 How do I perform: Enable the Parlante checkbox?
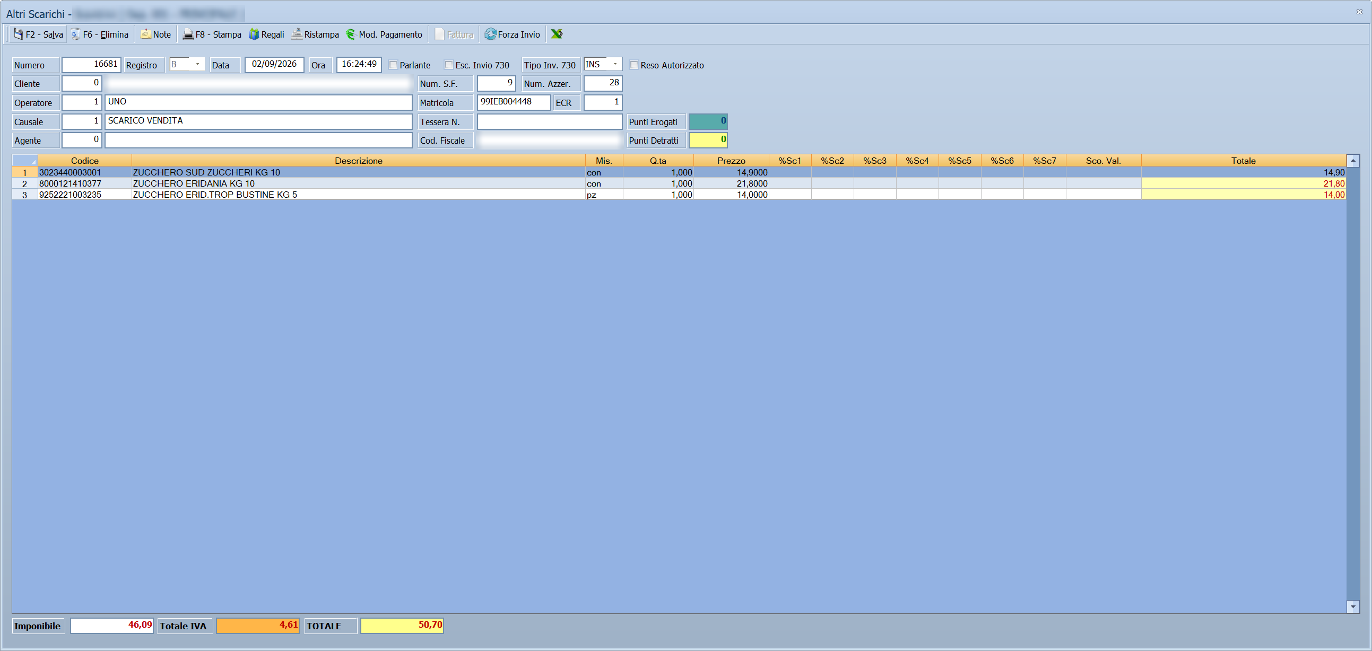tap(393, 65)
